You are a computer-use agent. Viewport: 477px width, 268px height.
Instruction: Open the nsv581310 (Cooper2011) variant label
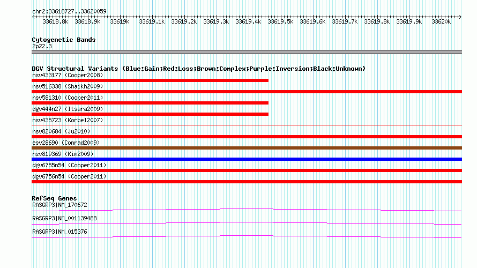click(x=68, y=98)
